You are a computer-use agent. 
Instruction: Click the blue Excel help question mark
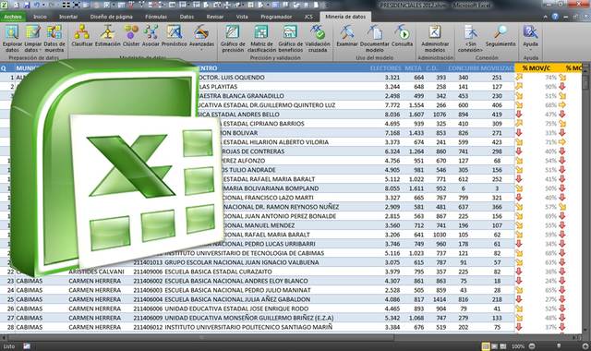tap(555, 17)
